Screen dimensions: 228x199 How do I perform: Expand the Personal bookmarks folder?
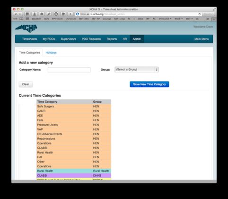165,19
